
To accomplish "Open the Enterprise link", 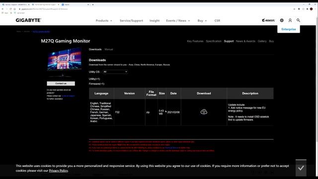I will click(289, 29).
